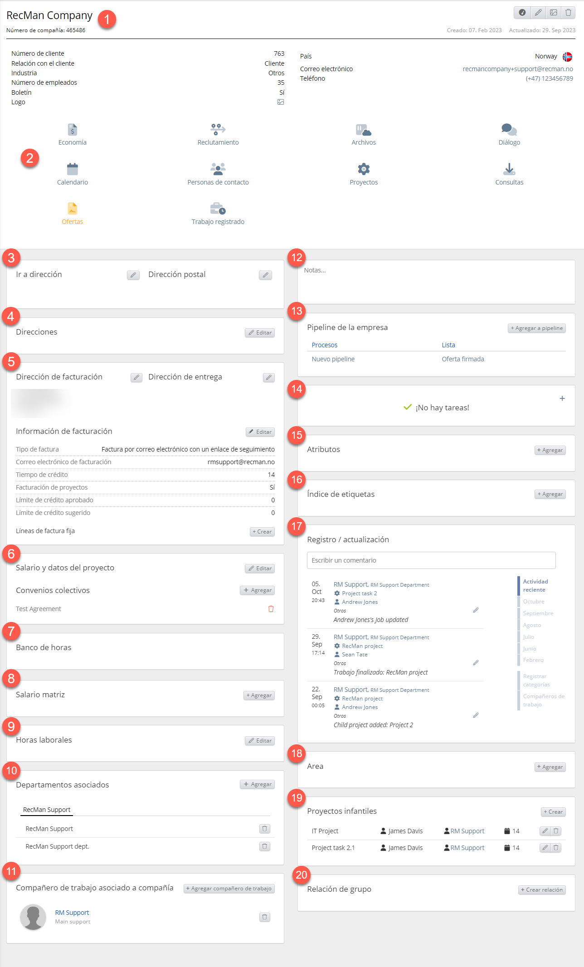This screenshot has width=584, height=967.
Task: Open the RecMan Support tab
Action: 47,810
